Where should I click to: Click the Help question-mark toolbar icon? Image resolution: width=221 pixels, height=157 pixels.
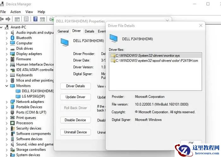[x=35, y=19]
